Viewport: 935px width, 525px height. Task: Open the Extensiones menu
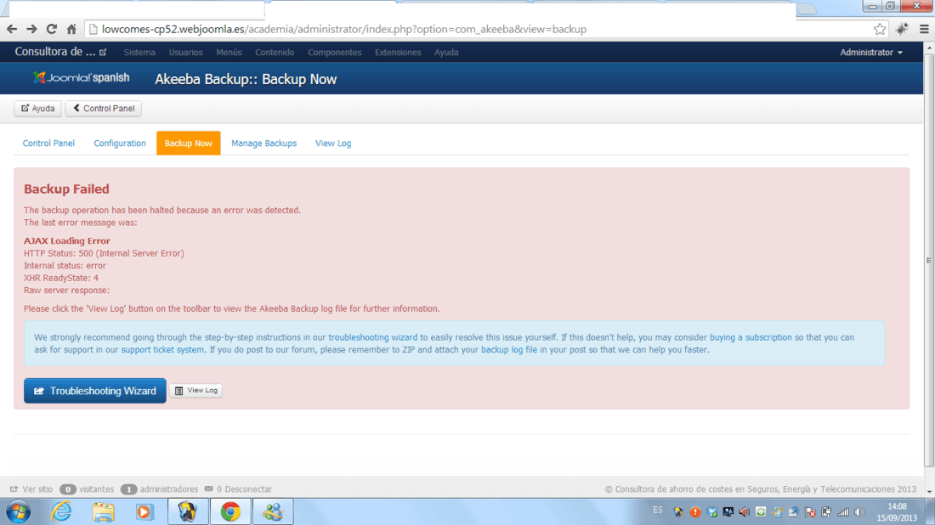coord(398,53)
